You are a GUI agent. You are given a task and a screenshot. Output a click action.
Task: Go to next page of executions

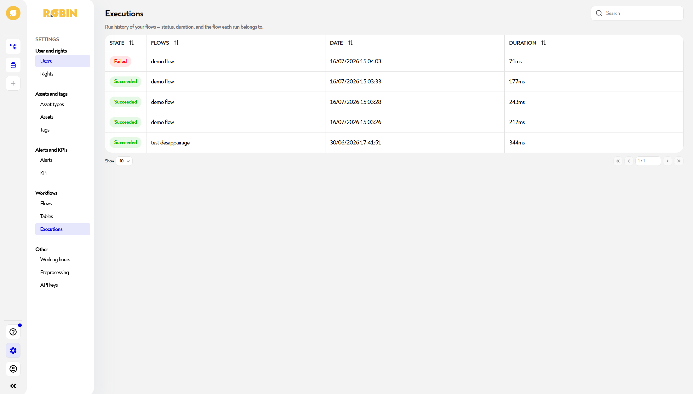coord(667,161)
